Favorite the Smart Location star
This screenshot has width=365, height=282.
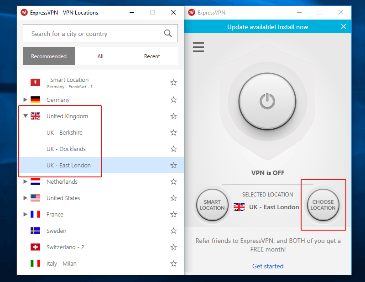173,83
